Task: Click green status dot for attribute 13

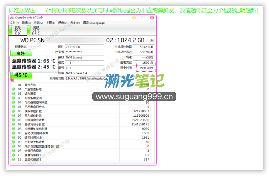Action: (13, 159)
